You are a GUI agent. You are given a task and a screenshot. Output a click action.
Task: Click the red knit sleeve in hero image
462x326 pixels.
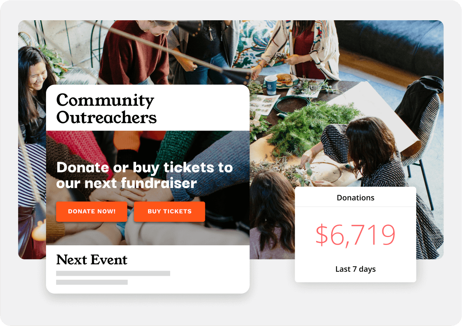pos(78,148)
